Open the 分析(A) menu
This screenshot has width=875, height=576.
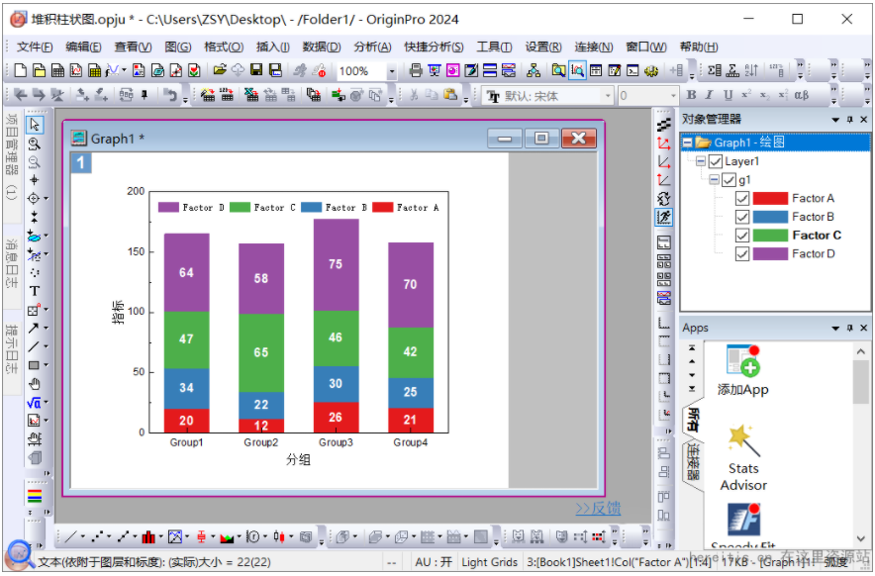[372, 47]
